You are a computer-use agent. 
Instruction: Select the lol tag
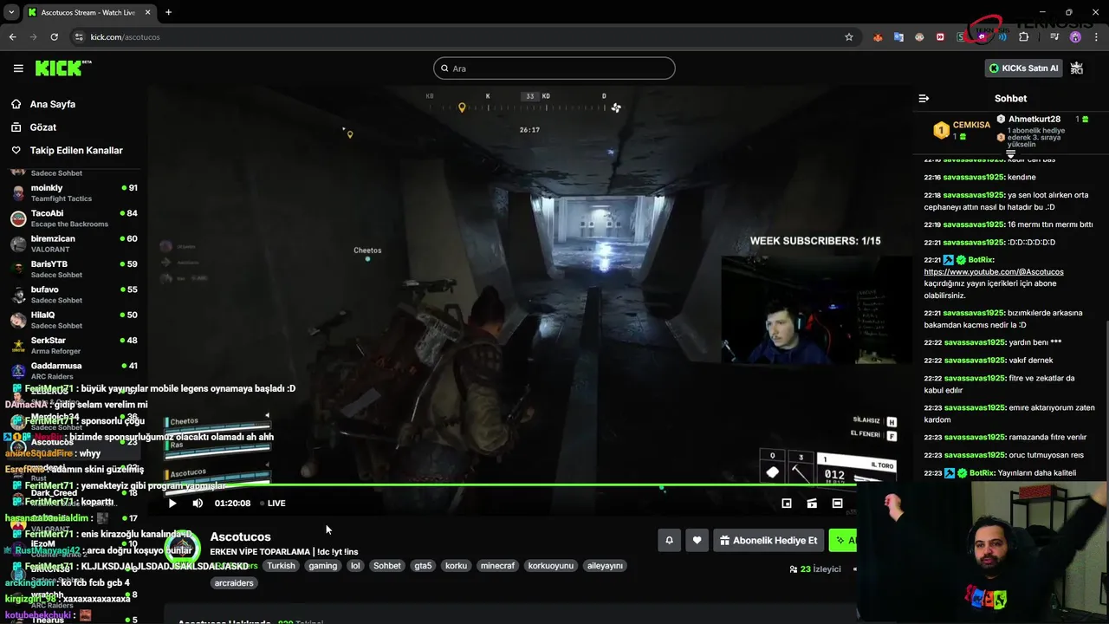tap(355, 566)
